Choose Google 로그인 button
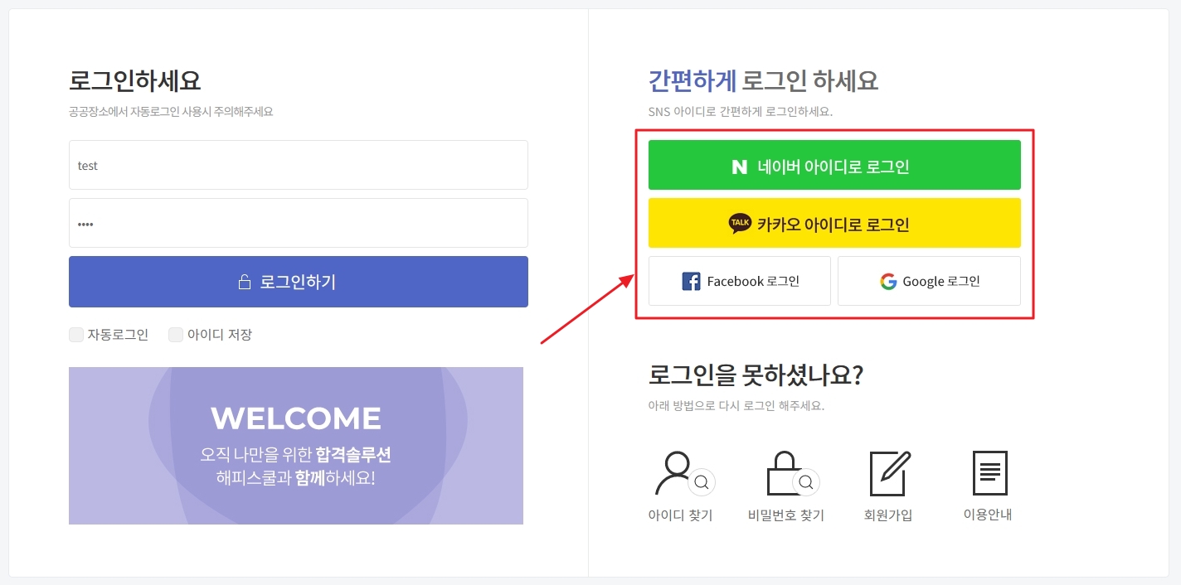This screenshot has width=1181, height=585. pyautogui.click(x=929, y=281)
